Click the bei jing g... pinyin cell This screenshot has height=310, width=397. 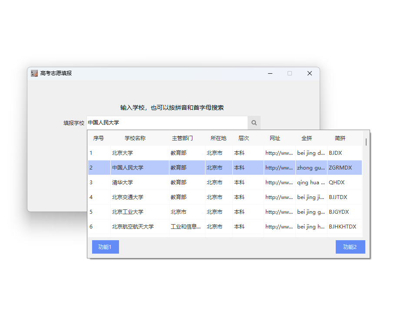[x=311, y=212]
